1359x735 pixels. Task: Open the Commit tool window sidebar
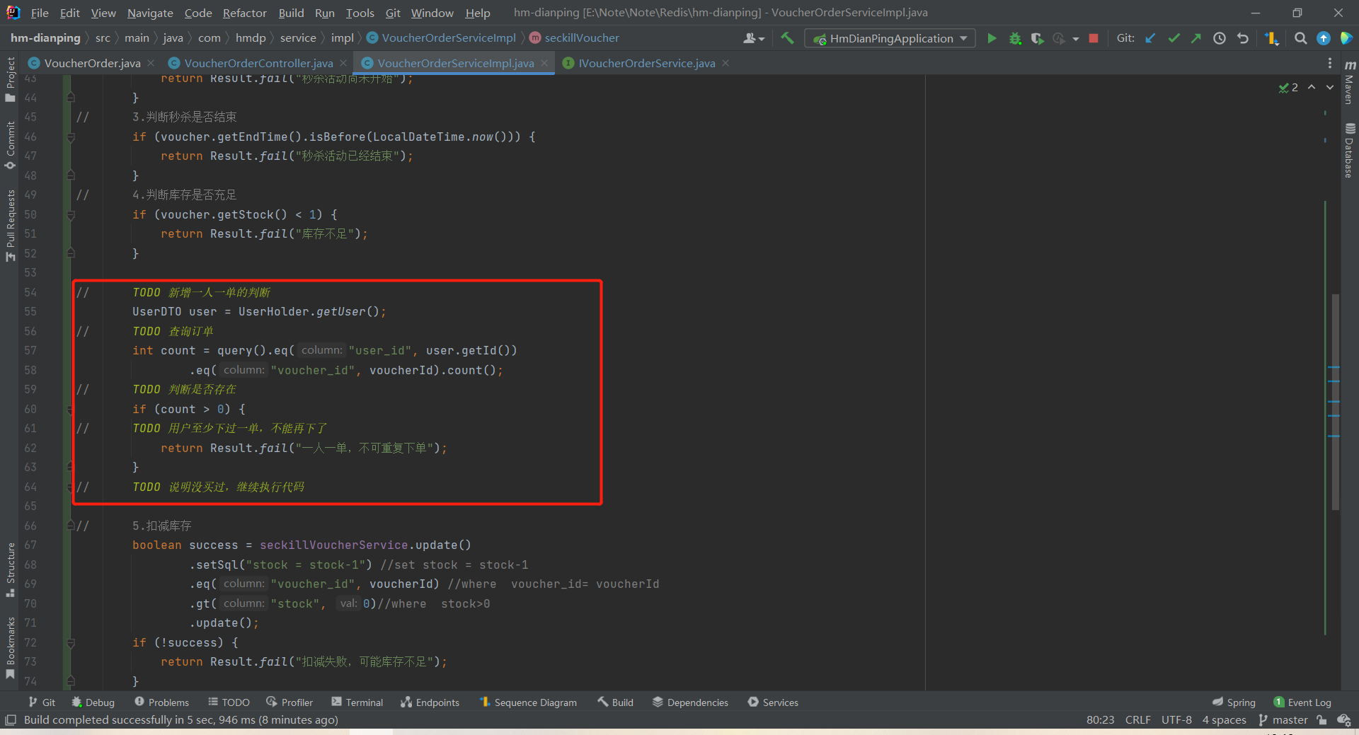(x=10, y=145)
